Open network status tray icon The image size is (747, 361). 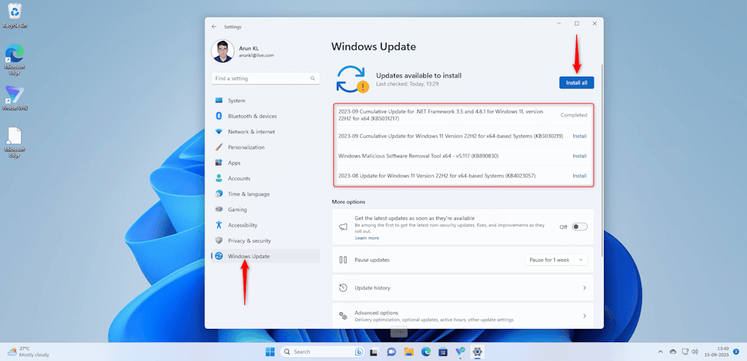coord(684,352)
